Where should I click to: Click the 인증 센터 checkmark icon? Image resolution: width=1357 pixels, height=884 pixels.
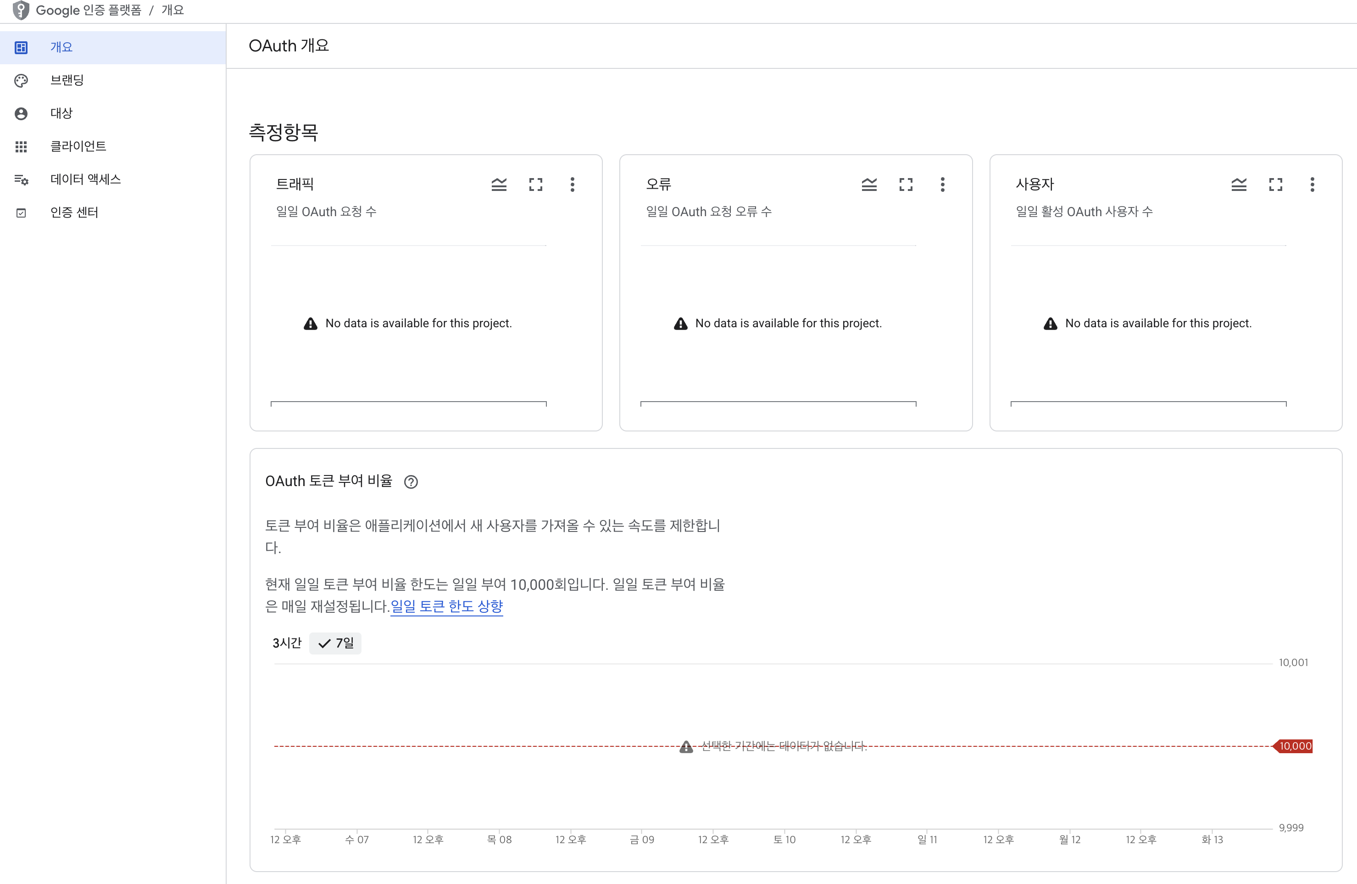coord(21,213)
